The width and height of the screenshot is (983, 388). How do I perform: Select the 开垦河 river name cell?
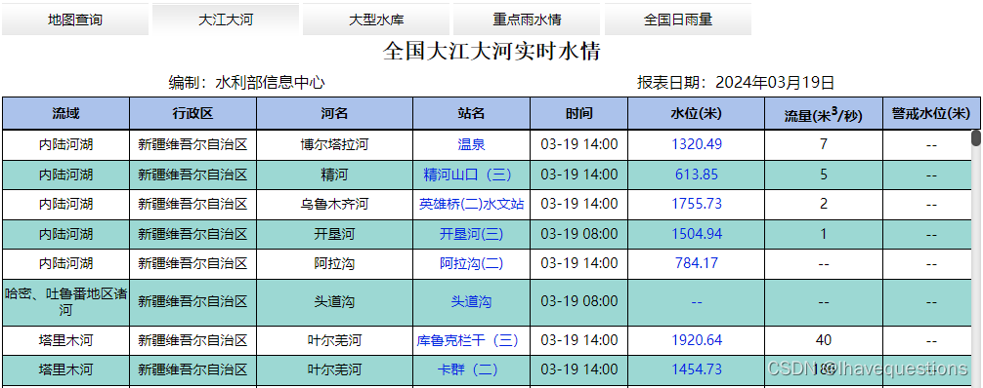tap(335, 234)
